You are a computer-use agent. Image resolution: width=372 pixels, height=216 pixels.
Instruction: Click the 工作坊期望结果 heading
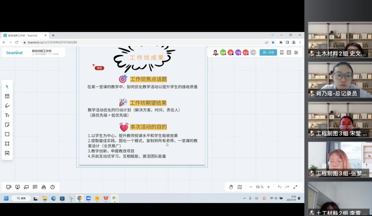[148, 103]
